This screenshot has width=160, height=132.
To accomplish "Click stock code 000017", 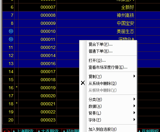I will click(48, 72).
